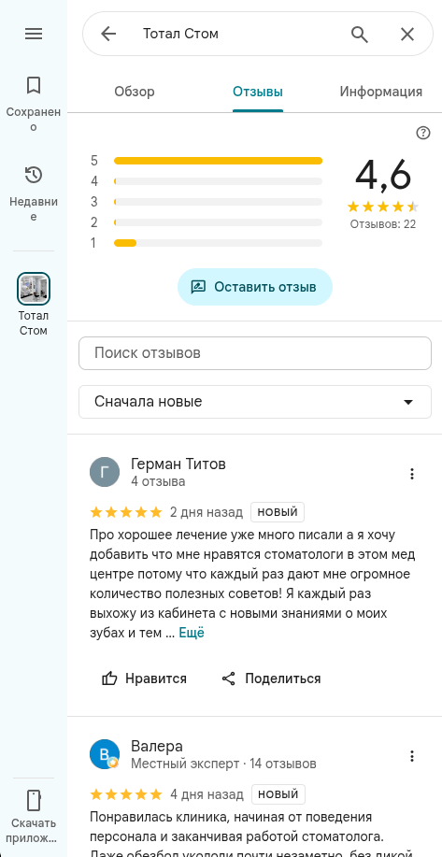Focus the Поиск отзывов input field
Image resolution: width=442 pixels, height=857 pixels.
pos(255,353)
